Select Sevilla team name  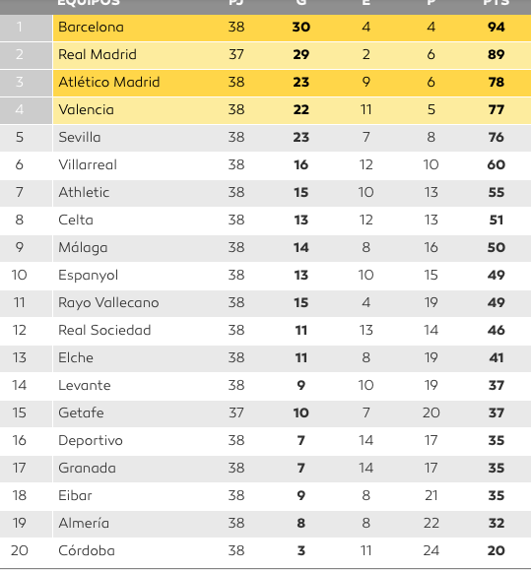coord(79,137)
